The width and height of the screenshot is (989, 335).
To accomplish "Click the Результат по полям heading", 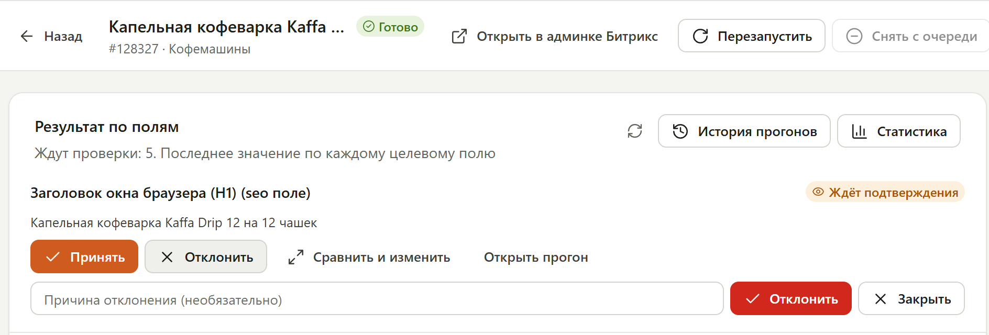I will click(107, 127).
